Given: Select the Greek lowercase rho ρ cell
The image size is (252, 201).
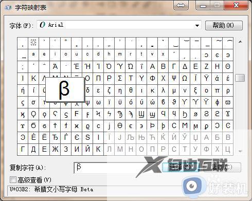Looking at the screenshot, I should [228, 90].
